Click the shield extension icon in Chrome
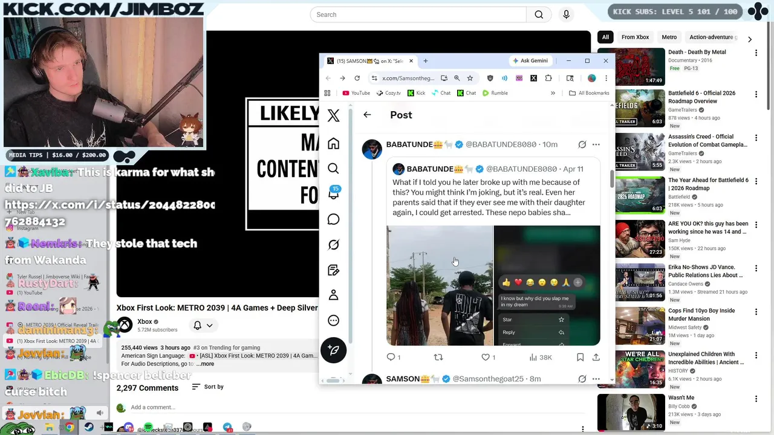Image resolution: width=774 pixels, height=435 pixels. tap(490, 78)
